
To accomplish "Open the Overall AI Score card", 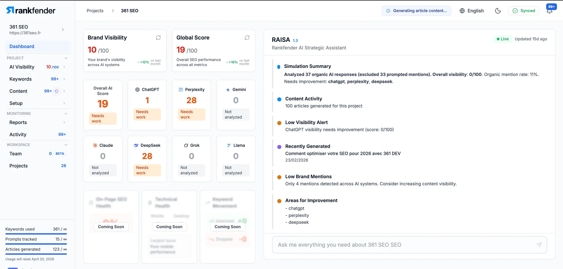I will (x=103, y=105).
